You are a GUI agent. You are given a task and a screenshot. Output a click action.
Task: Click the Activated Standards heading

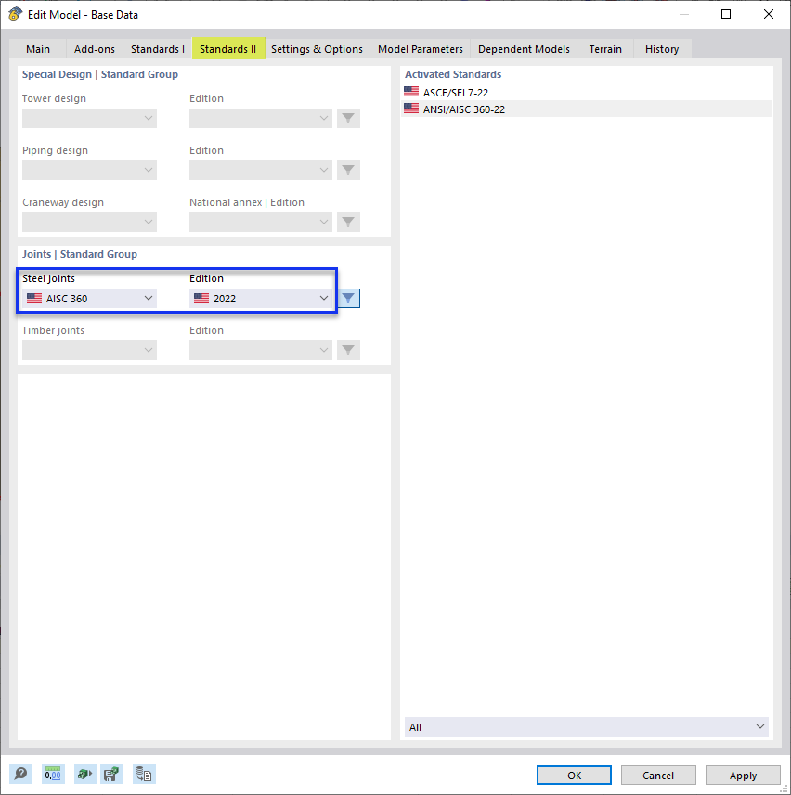click(453, 74)
